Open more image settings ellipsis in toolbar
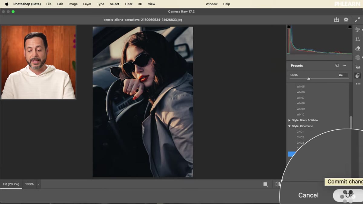 (x=358, y=84)
